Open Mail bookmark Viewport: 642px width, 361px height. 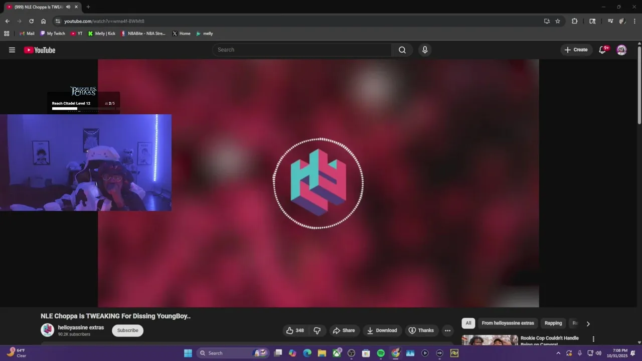coord(27,34)
